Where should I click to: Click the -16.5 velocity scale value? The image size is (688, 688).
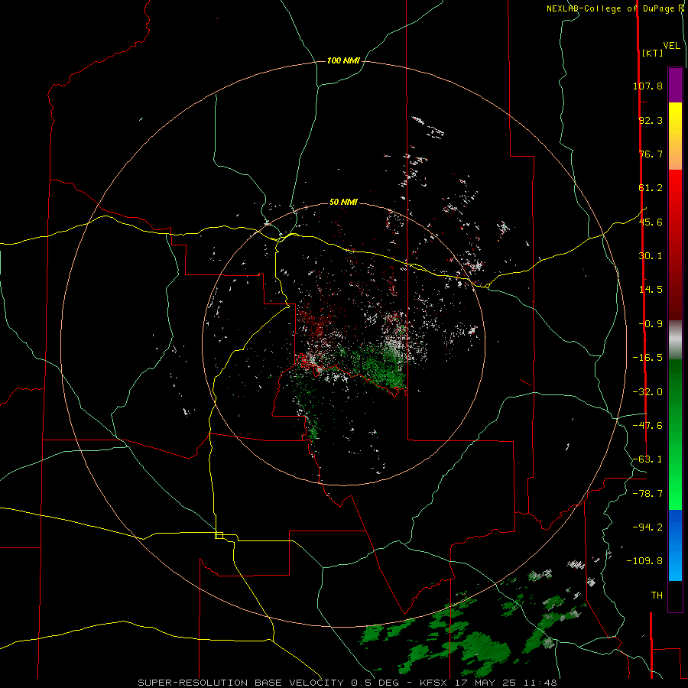(647, 358)
